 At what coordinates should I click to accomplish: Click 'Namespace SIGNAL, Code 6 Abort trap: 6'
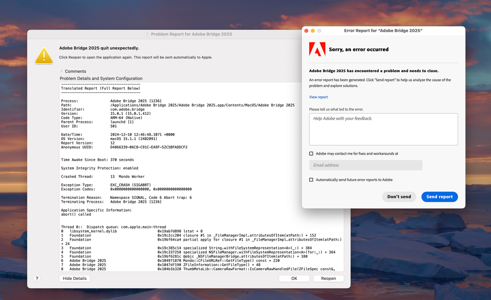click(x=151, y=198)
